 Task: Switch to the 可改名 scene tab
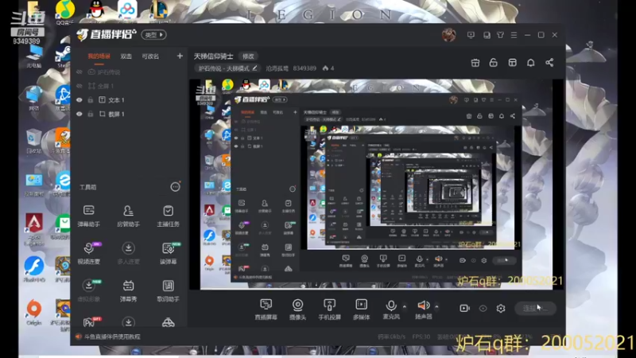click(150, 56)
